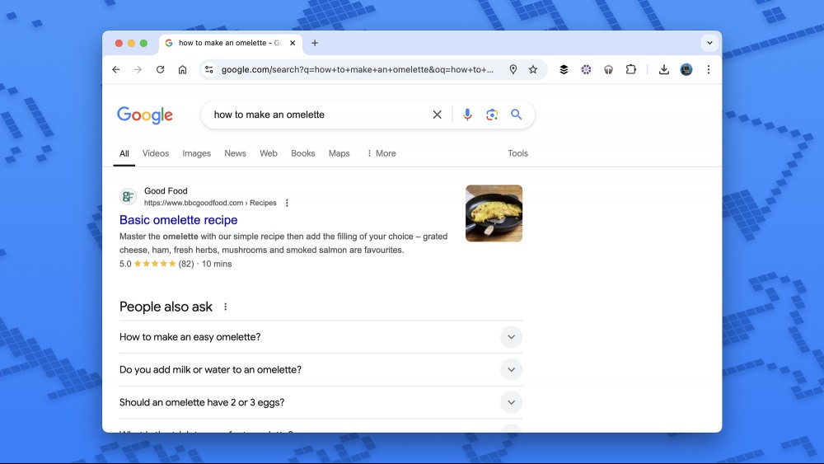The width and height of the screenshot is (824, 464).
Task: Switch to the News tab
Action: 235,153
